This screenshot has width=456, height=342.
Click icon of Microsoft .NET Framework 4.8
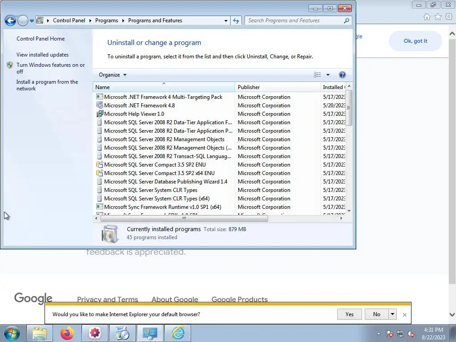pos(100,105)
